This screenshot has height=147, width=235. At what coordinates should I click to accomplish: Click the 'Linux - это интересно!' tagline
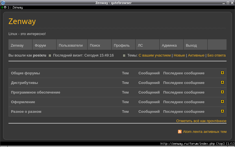(x=27, y=34)
